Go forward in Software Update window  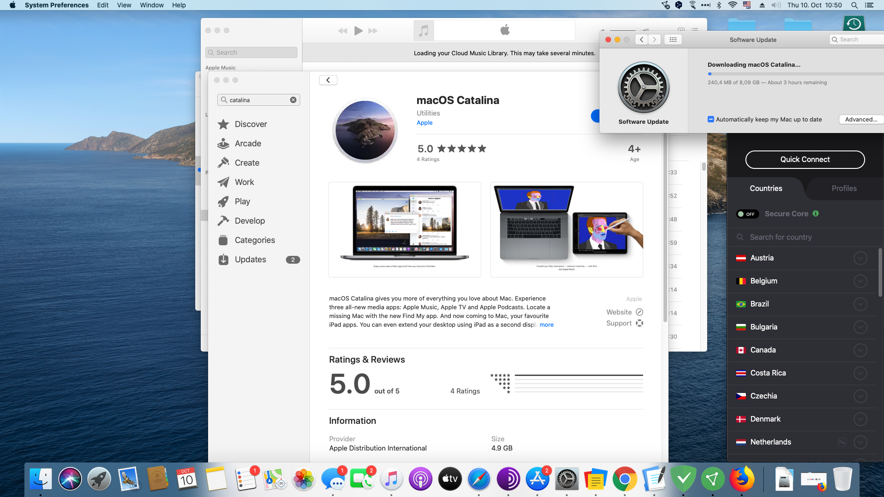tap(654, 40)
